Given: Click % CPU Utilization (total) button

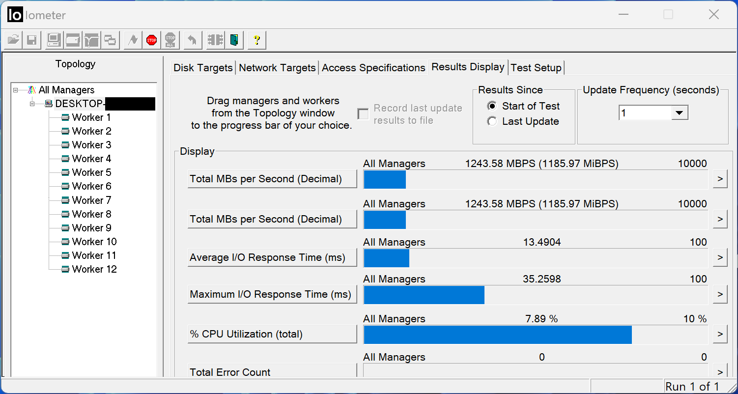Looking at the screenshot, I should tap(272, 334).
